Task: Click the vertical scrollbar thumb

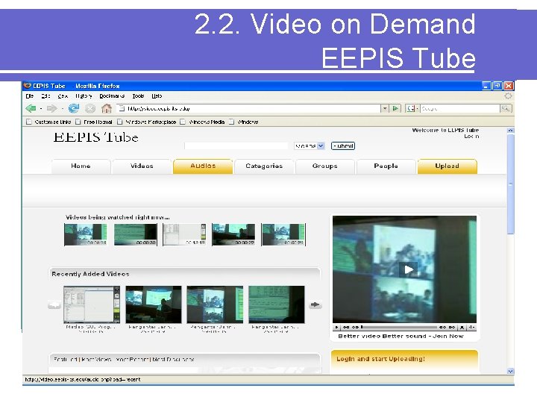Action: tap(510, 184)
